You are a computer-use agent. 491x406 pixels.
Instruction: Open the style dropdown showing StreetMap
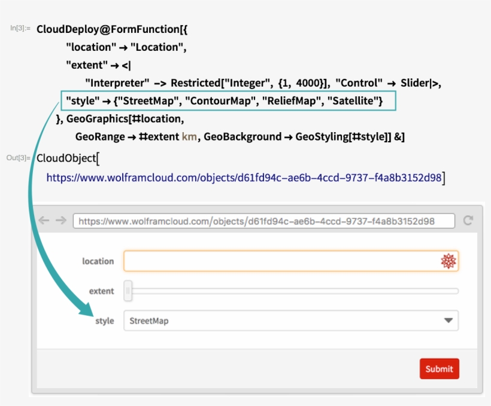(x=291, y=320)
